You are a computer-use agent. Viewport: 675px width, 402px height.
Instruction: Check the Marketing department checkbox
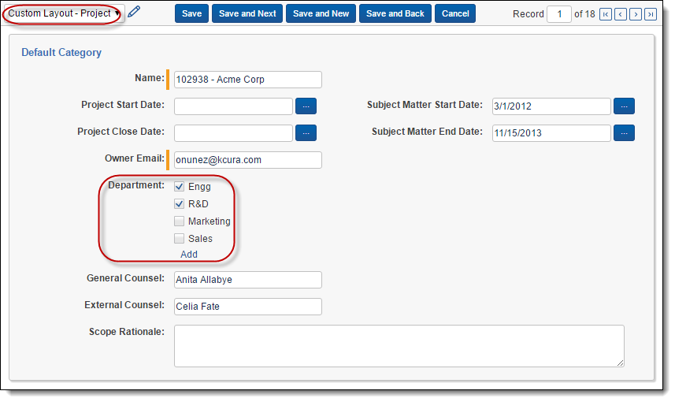(180, 221)
